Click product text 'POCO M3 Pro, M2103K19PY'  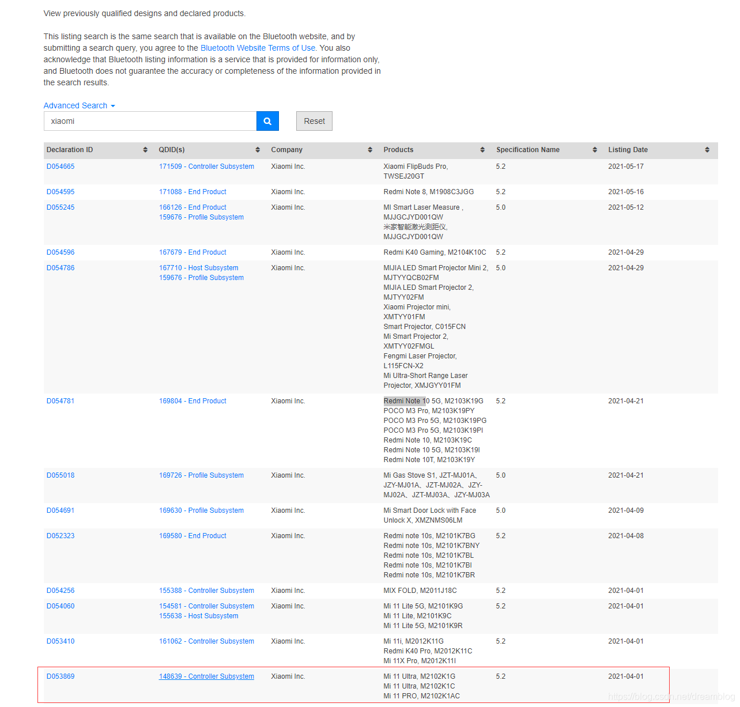tap(429, 411)
